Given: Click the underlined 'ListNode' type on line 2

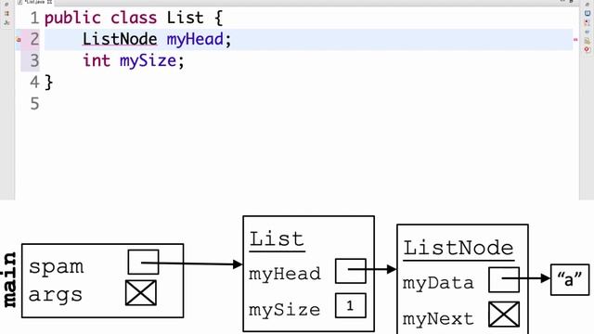Looking at the screenshot, I should click(x=120, y=39).
